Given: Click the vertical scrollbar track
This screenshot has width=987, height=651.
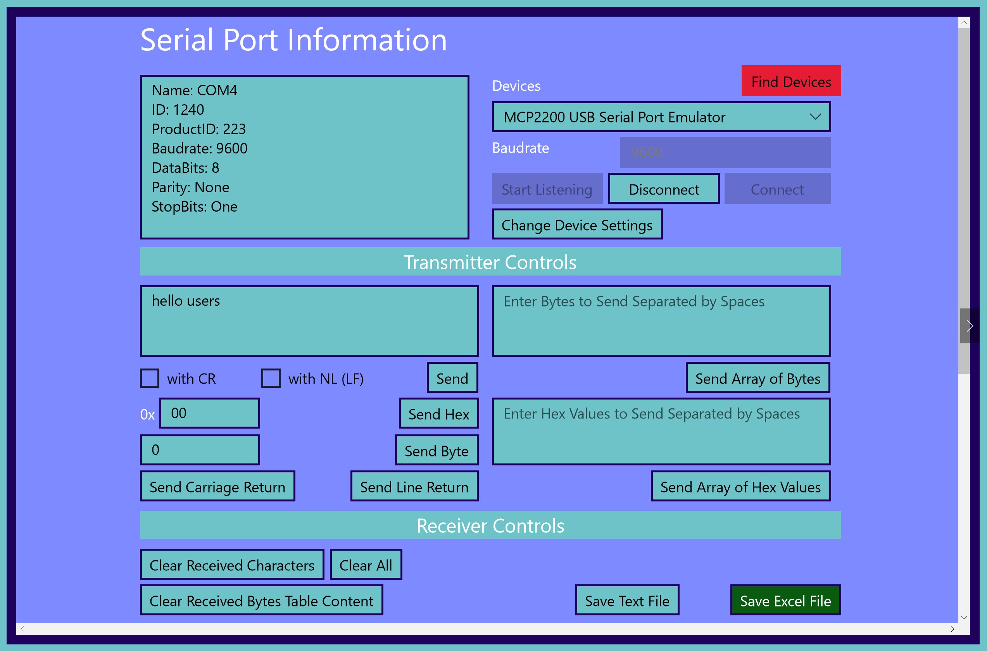Looking at the screenshot, I should tap(964, 498).
